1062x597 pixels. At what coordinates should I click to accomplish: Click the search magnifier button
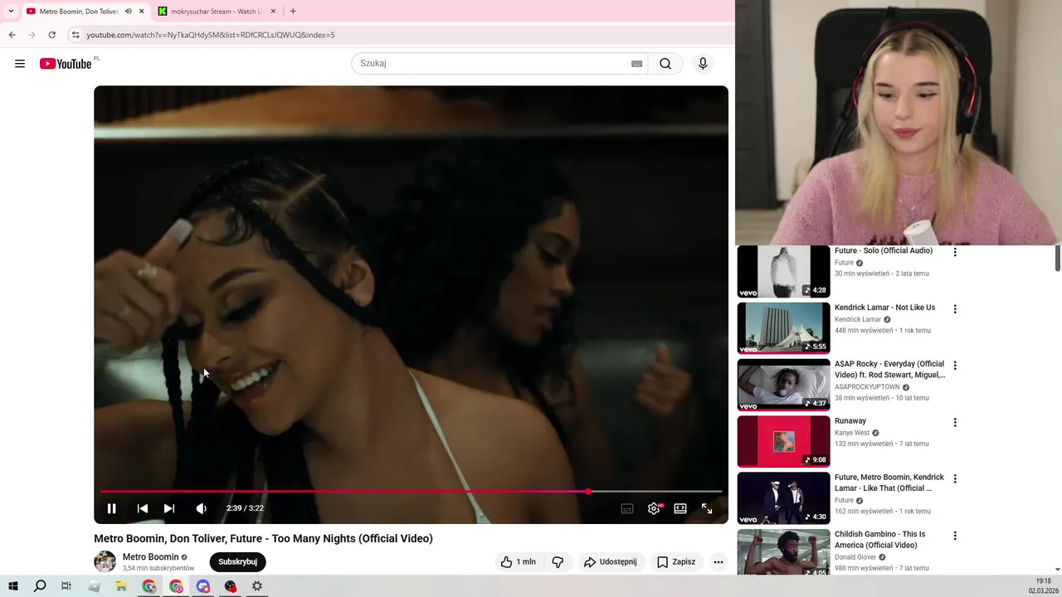tap(665, 64)
